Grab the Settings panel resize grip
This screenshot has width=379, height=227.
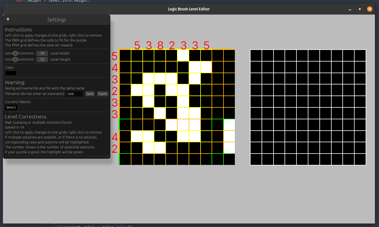point(108,156)
